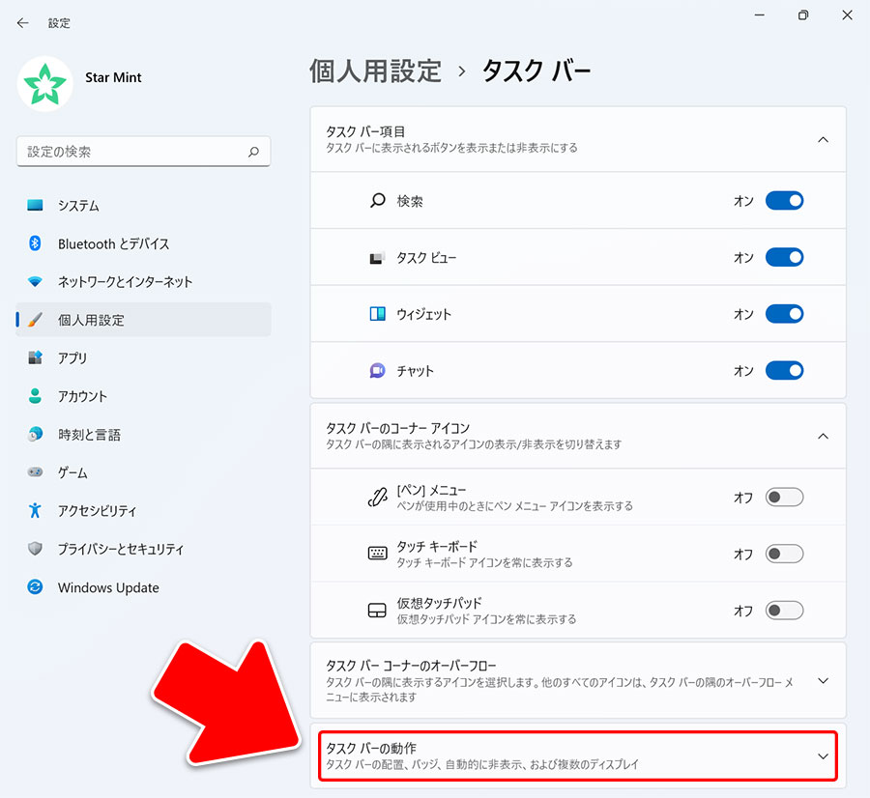Click the network Wi-Fi icon in sidebar
Screen dimensions: 870x798
click(35, 282)
